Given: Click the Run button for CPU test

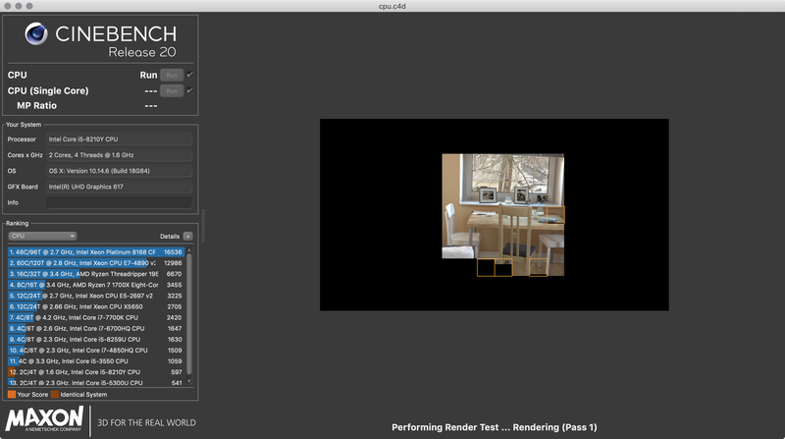Looking at the screenshot, I should [172, 76].
